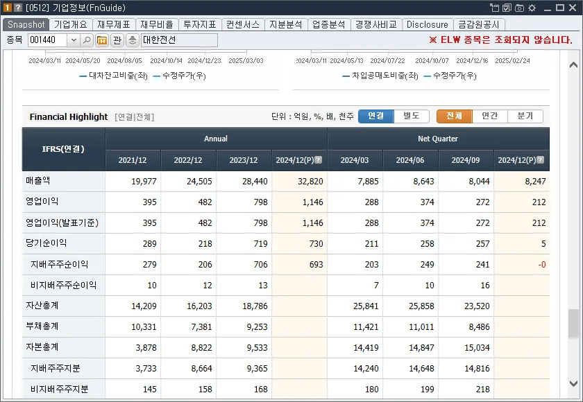Click the 2021/12 column header
The image size is (583, 402).
click(133, 160)
